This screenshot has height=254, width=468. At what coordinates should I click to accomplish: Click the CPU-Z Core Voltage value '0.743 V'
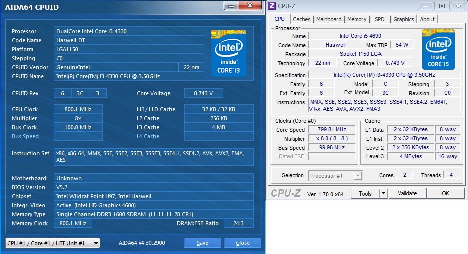click(x=395, y=63)
